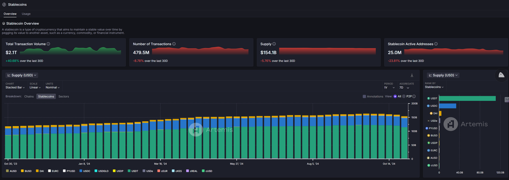Click the cUSD coin icon in ranking
Image resolution: width=509 pixels, height=180 pixels.
click(x=428, y=165)
